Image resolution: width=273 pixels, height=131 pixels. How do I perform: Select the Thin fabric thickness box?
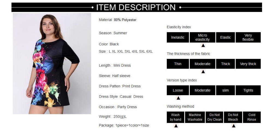pyautogui.click(x=178, y=64)
